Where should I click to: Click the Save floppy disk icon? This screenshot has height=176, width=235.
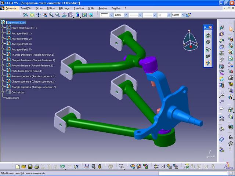[x=30, y=166]
